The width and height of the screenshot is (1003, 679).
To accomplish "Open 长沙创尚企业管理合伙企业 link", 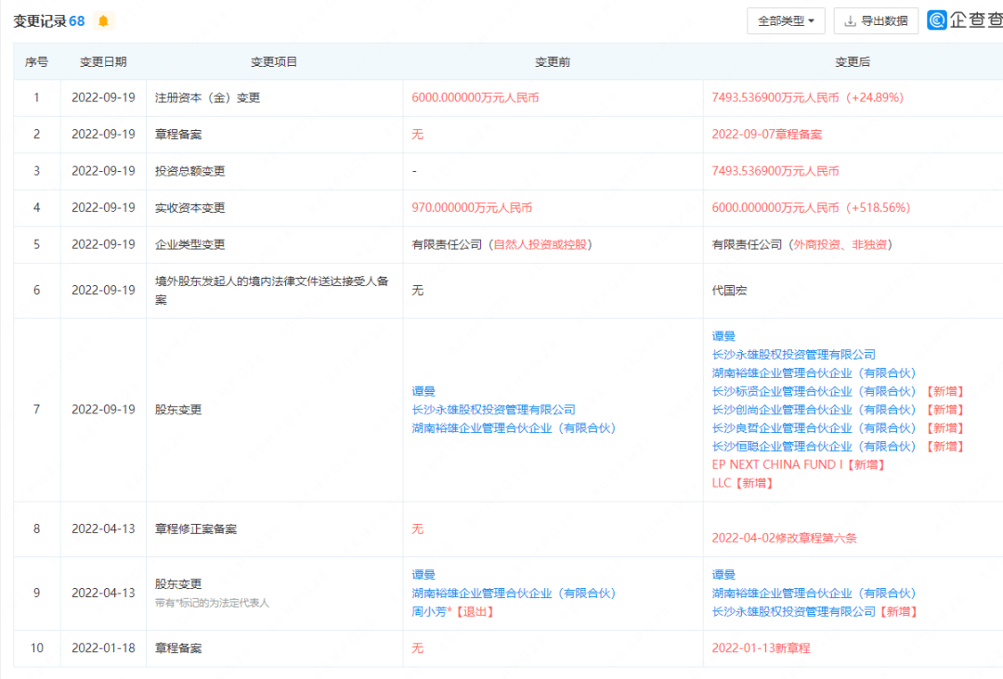I will pyautogui.click(x=814, y=410).
